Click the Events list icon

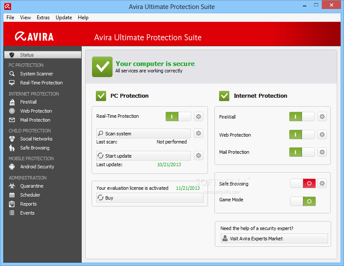[12, 213]
